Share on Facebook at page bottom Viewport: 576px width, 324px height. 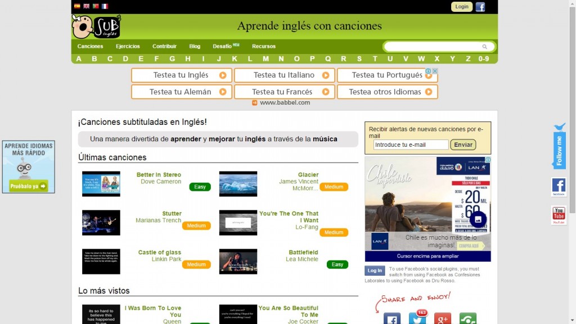coord(392,318)
